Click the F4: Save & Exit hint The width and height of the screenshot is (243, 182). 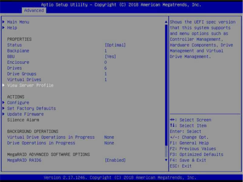click(x=188, y=160)
